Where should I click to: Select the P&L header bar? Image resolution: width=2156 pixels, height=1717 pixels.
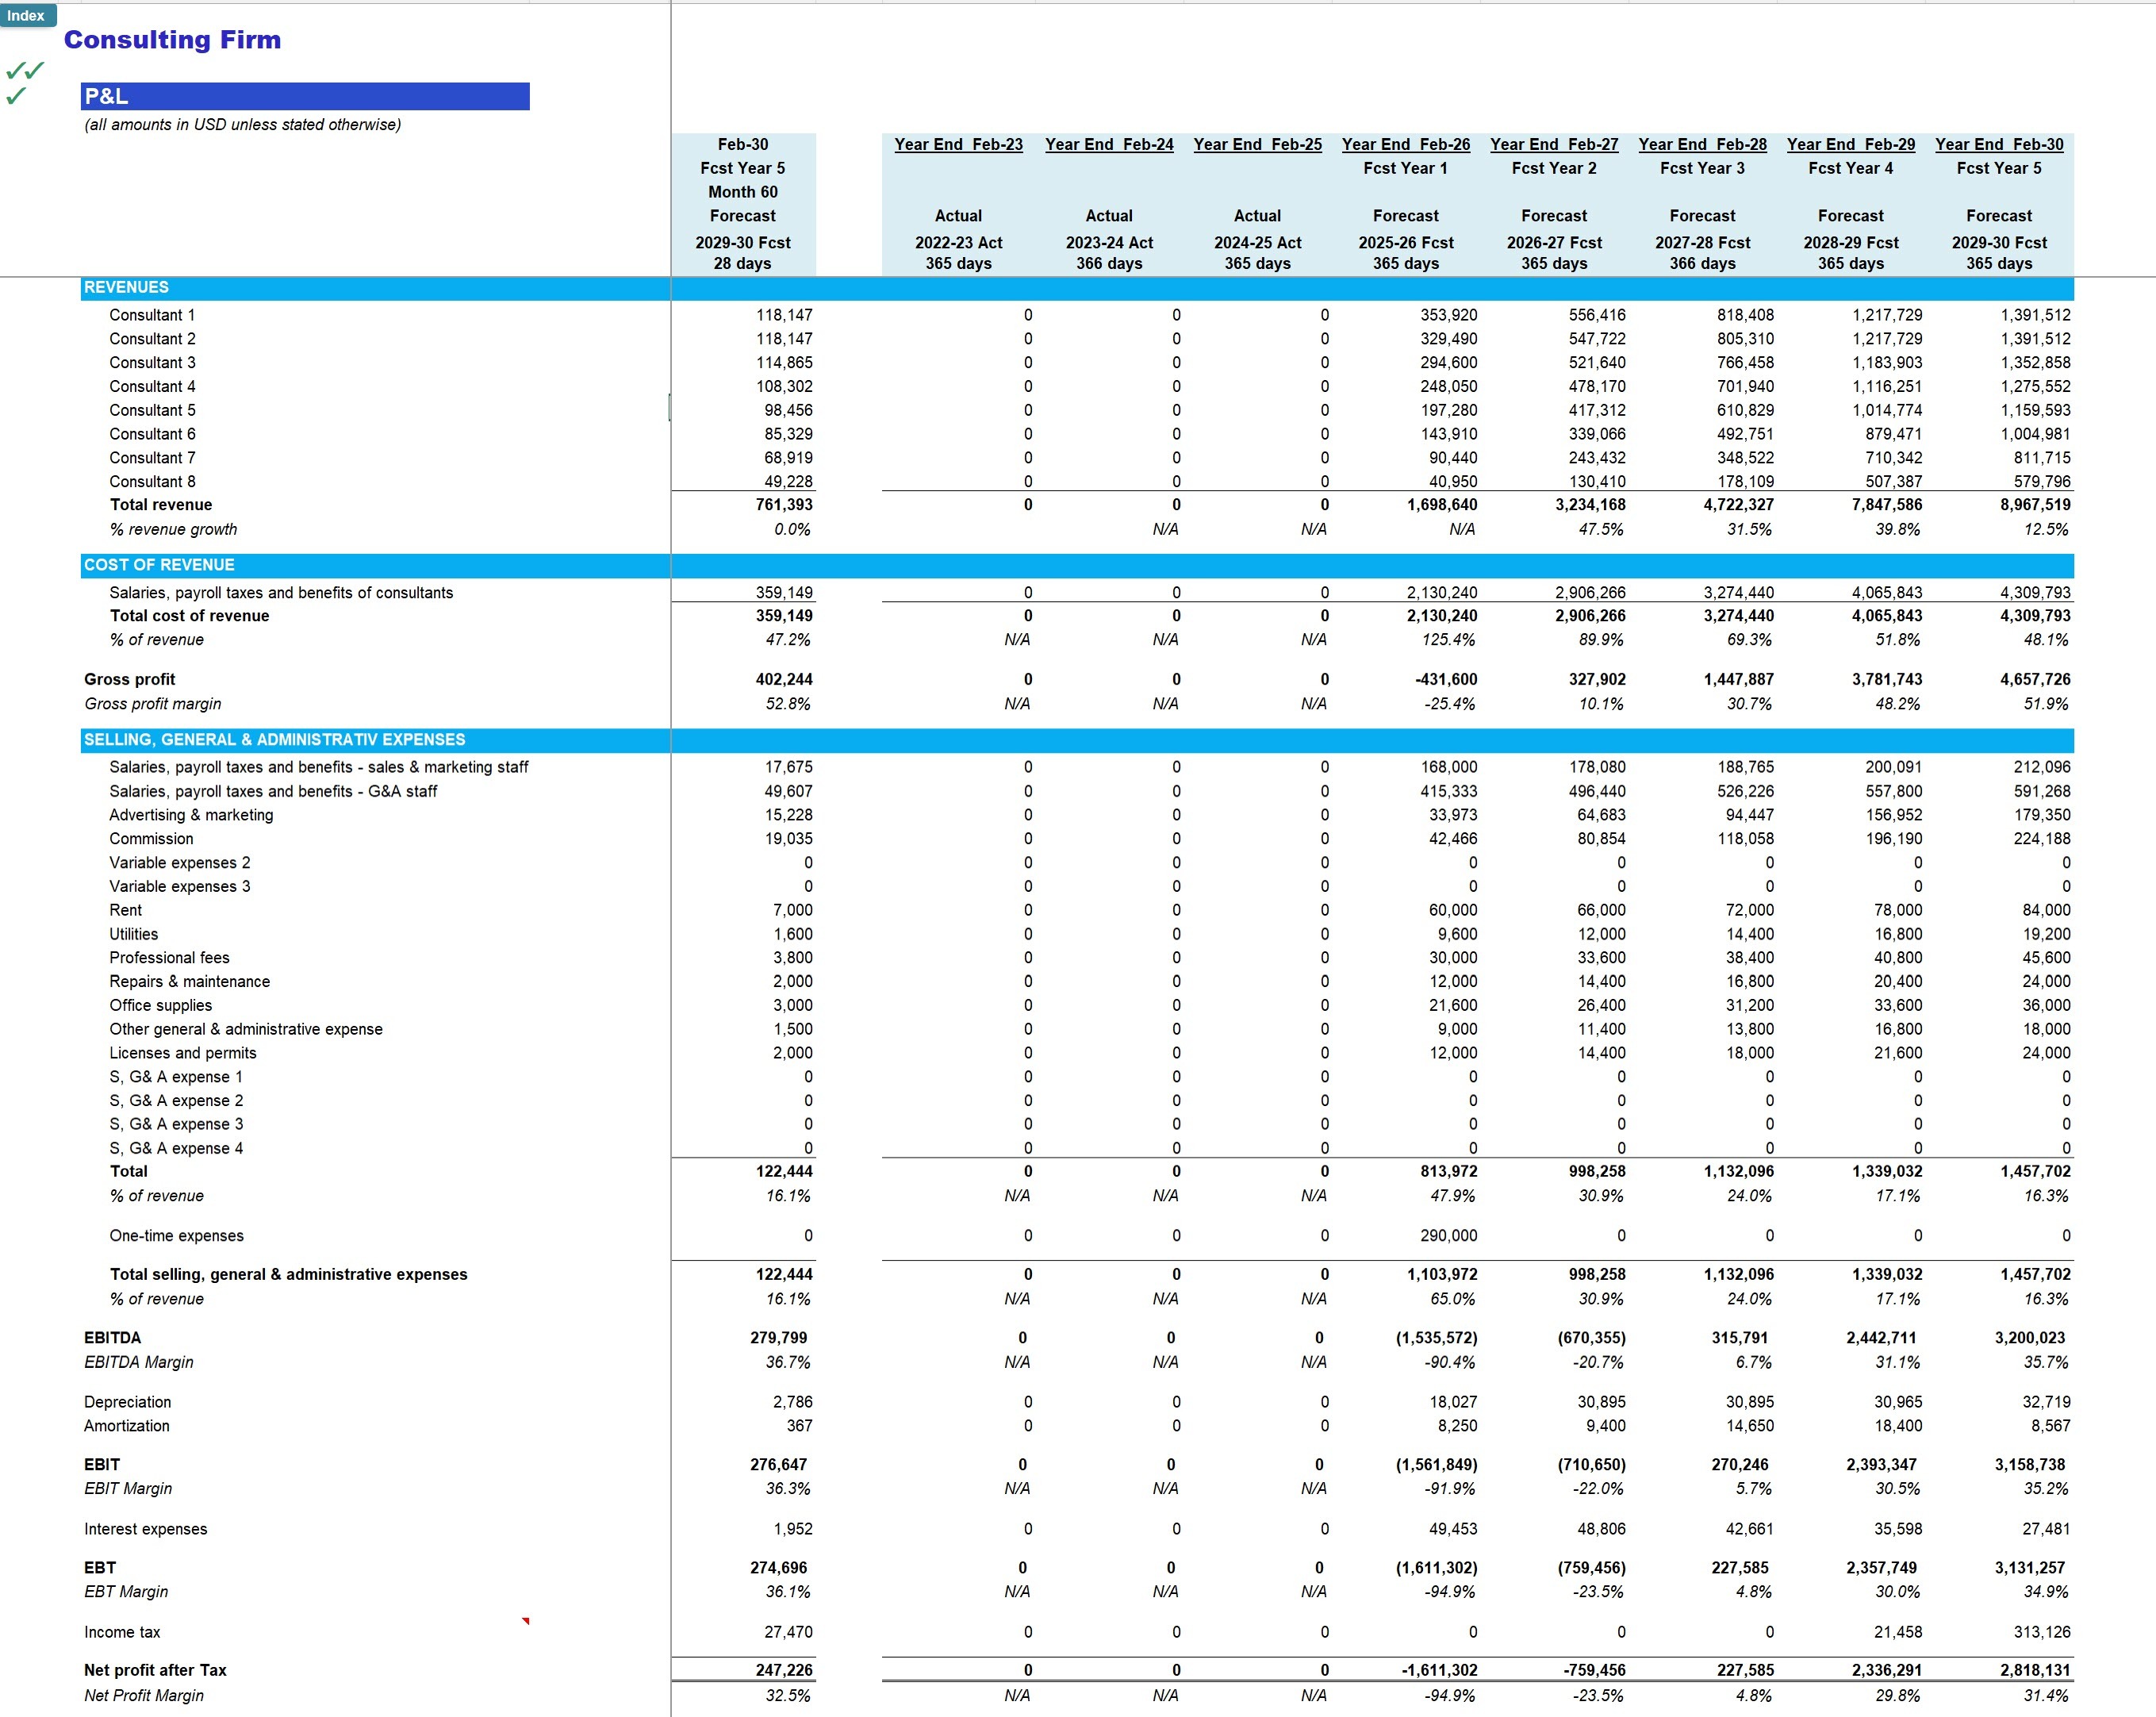click(x=305, y=96)
